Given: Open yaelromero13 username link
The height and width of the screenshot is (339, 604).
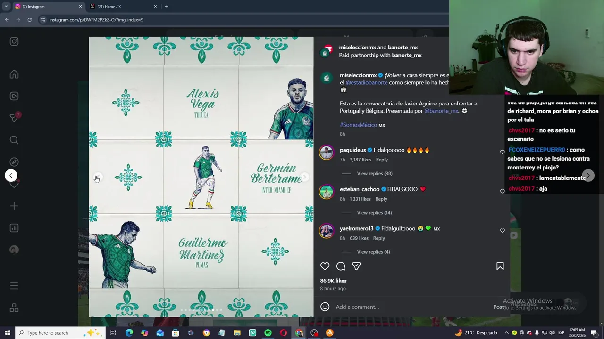Looking at the screenshot, I should [356, 229].
